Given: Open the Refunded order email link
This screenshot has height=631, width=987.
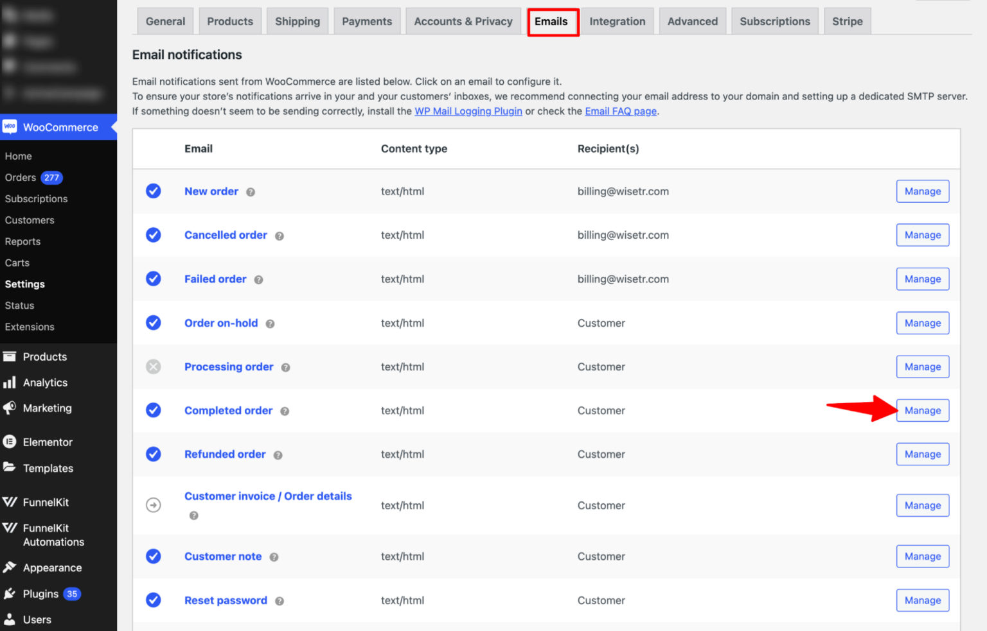Looking at the screenshot, I should (225, 454).
